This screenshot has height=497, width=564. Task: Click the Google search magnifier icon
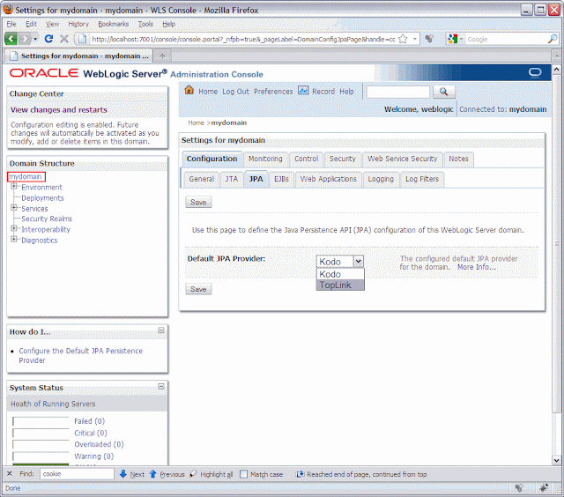pyautogui.click(x=553, y=39)
